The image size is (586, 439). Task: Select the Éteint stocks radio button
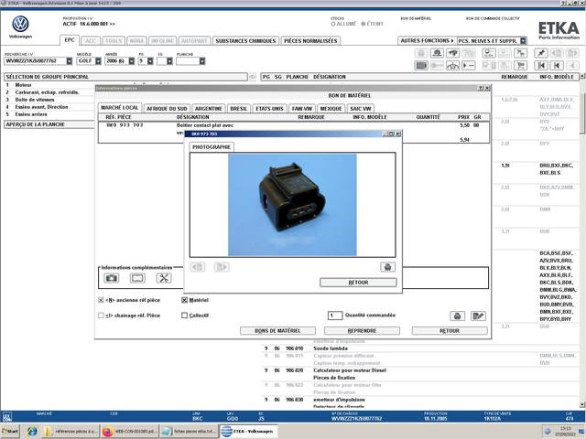363,24
